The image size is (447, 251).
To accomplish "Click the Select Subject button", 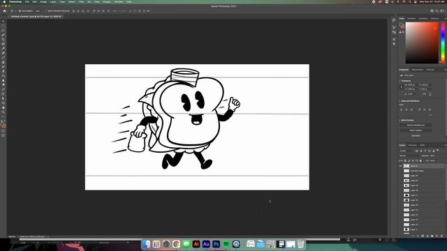I will [x=416, y=130].
